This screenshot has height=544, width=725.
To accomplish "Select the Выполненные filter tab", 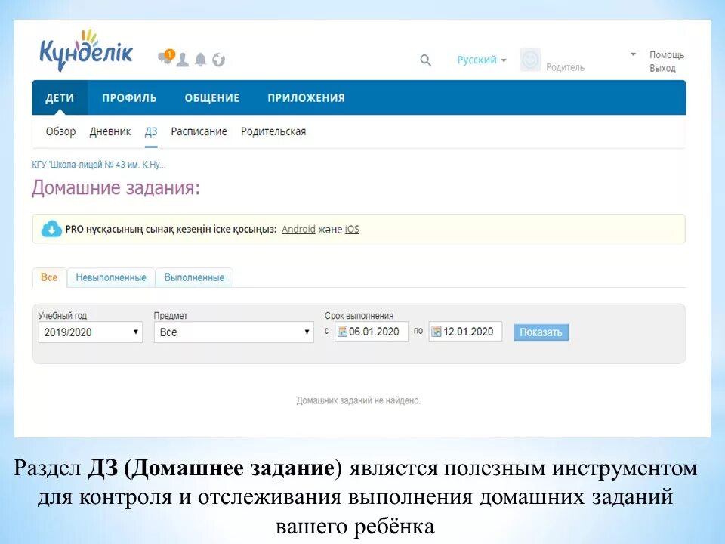I will click(193, 277).
